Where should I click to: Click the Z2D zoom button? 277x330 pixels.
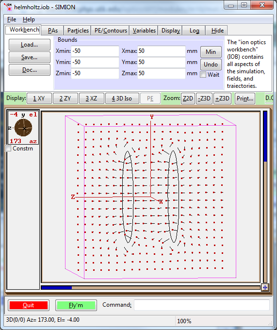click(x=188, y=99)
